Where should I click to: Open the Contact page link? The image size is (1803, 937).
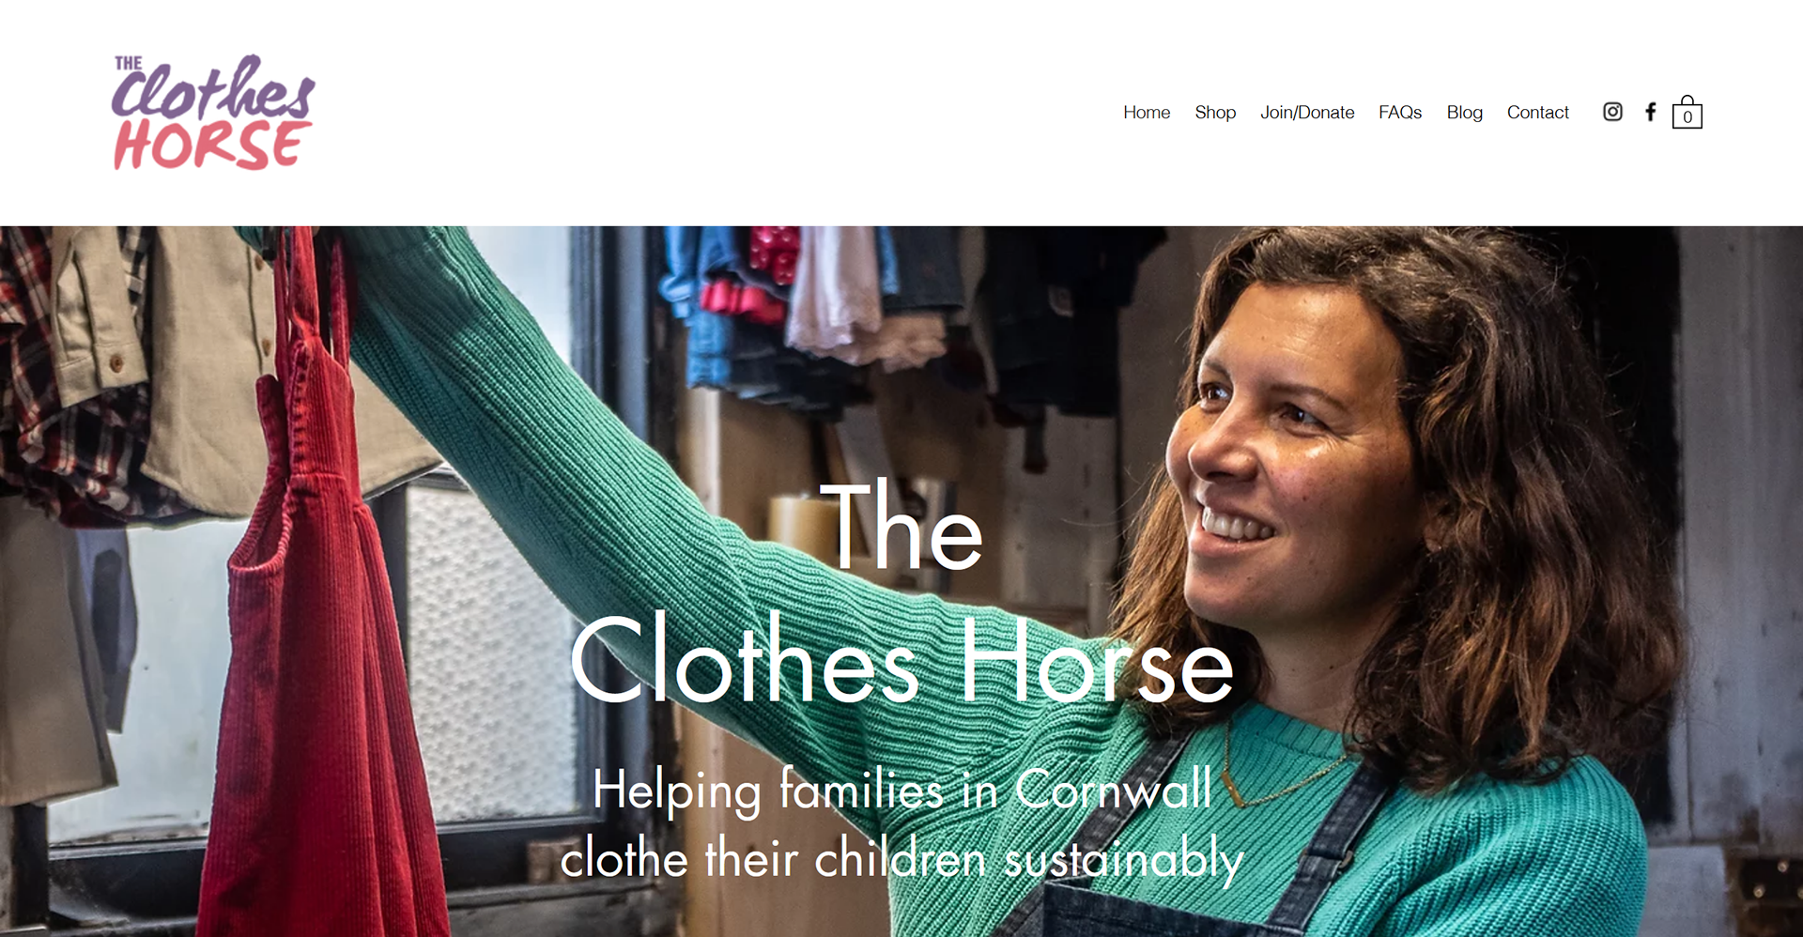(1537, 113)
